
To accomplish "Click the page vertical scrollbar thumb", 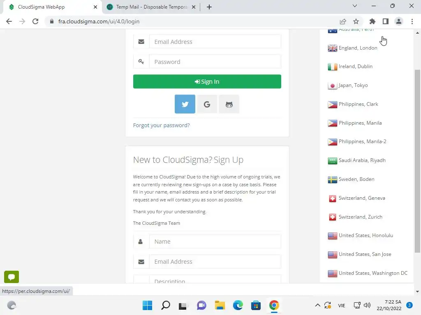I will tap(417, 161).
